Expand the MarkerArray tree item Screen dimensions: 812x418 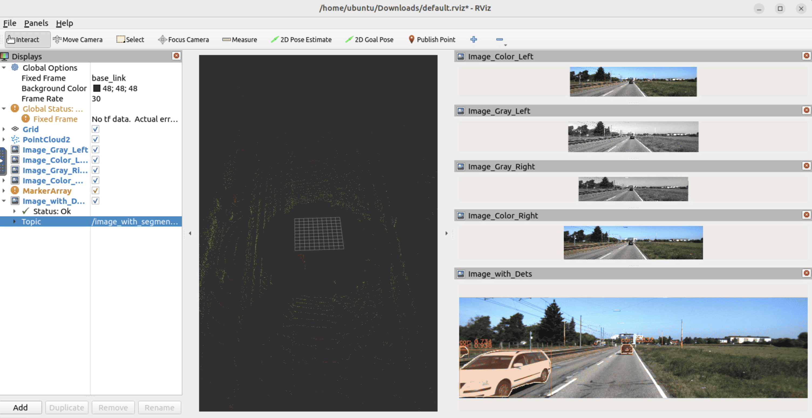click(x=4, y=191)
